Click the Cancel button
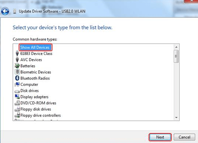The width and height of the screenshot is (198, 143). pyautogui.click(x=184, y=137)
